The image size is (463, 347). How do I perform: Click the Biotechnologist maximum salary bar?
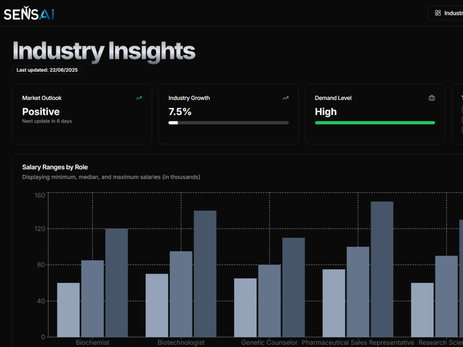click(x=205, y=274)
